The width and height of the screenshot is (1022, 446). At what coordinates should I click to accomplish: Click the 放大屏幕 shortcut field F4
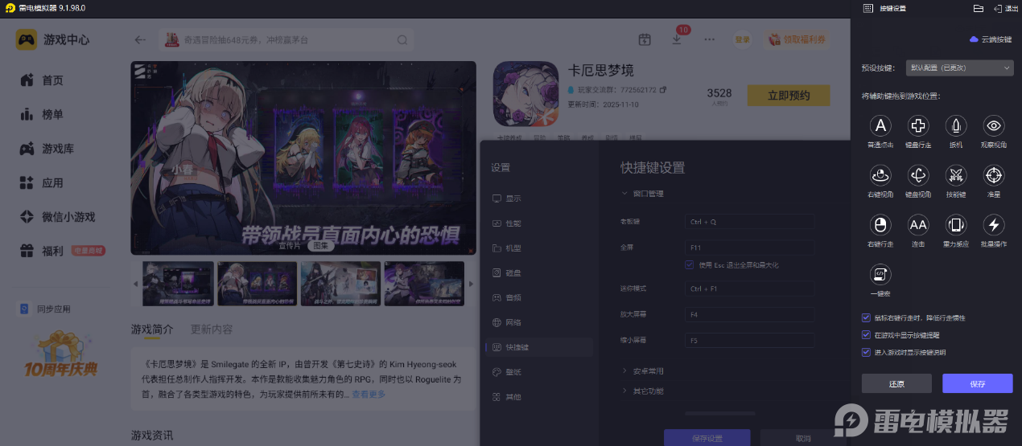(749, 315)
